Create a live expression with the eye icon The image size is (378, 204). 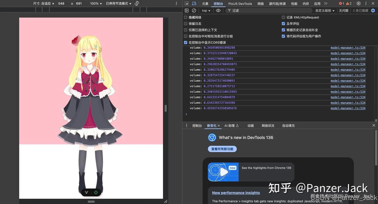[218, 10]
